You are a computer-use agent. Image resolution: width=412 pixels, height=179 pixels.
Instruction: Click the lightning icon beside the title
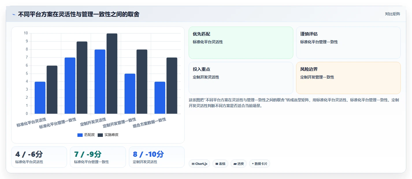[14, 14]
